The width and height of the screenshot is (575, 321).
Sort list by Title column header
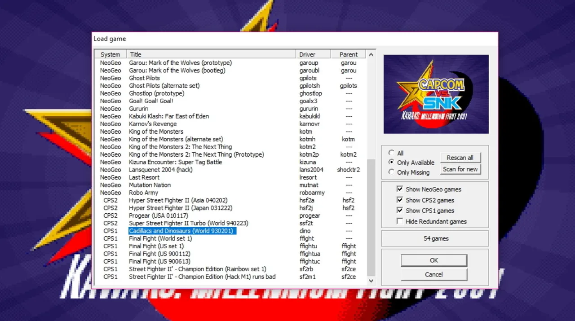(211, 54)
